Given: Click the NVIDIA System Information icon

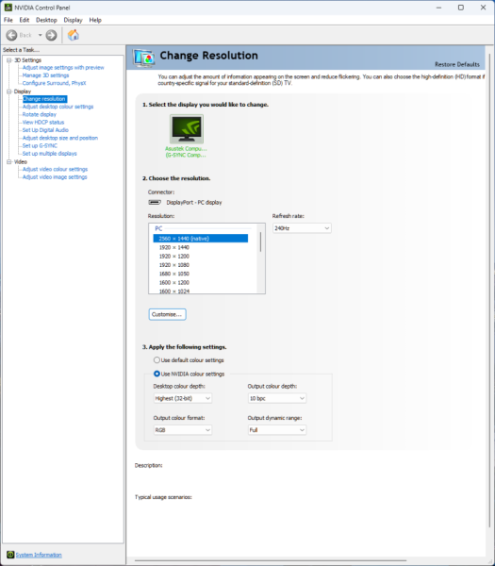Looking at the screenshot, I should coord(10,555).
